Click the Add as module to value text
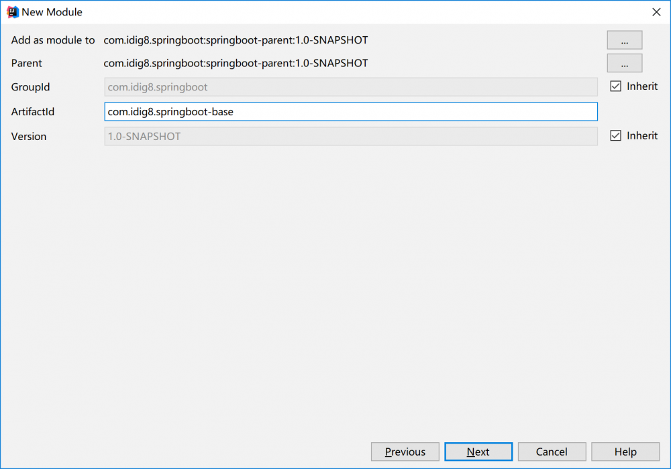Viewport: 671px width, 469px height. click(236, 40)
